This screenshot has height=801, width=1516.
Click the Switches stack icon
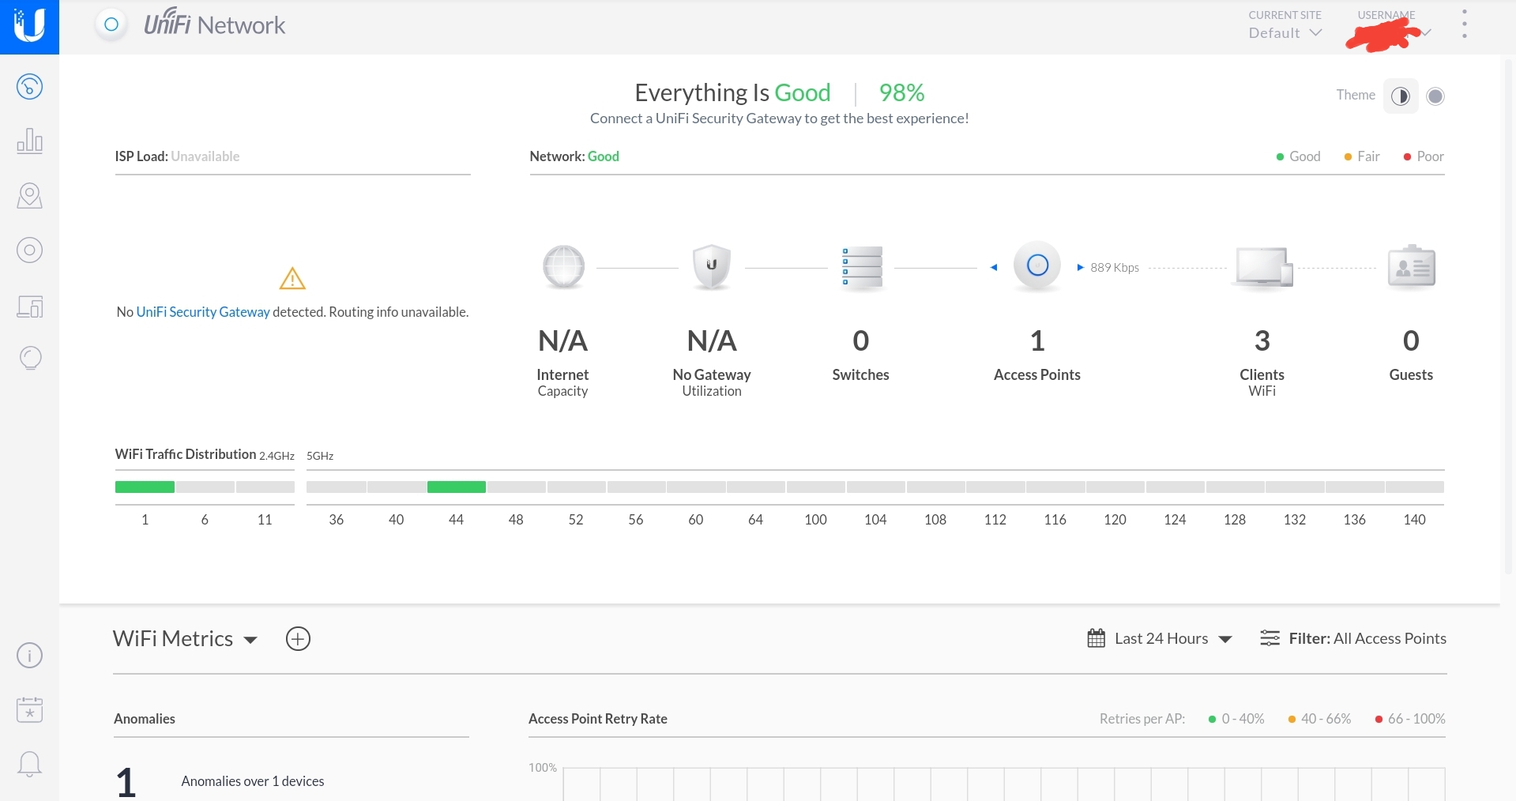click(861, 268)
